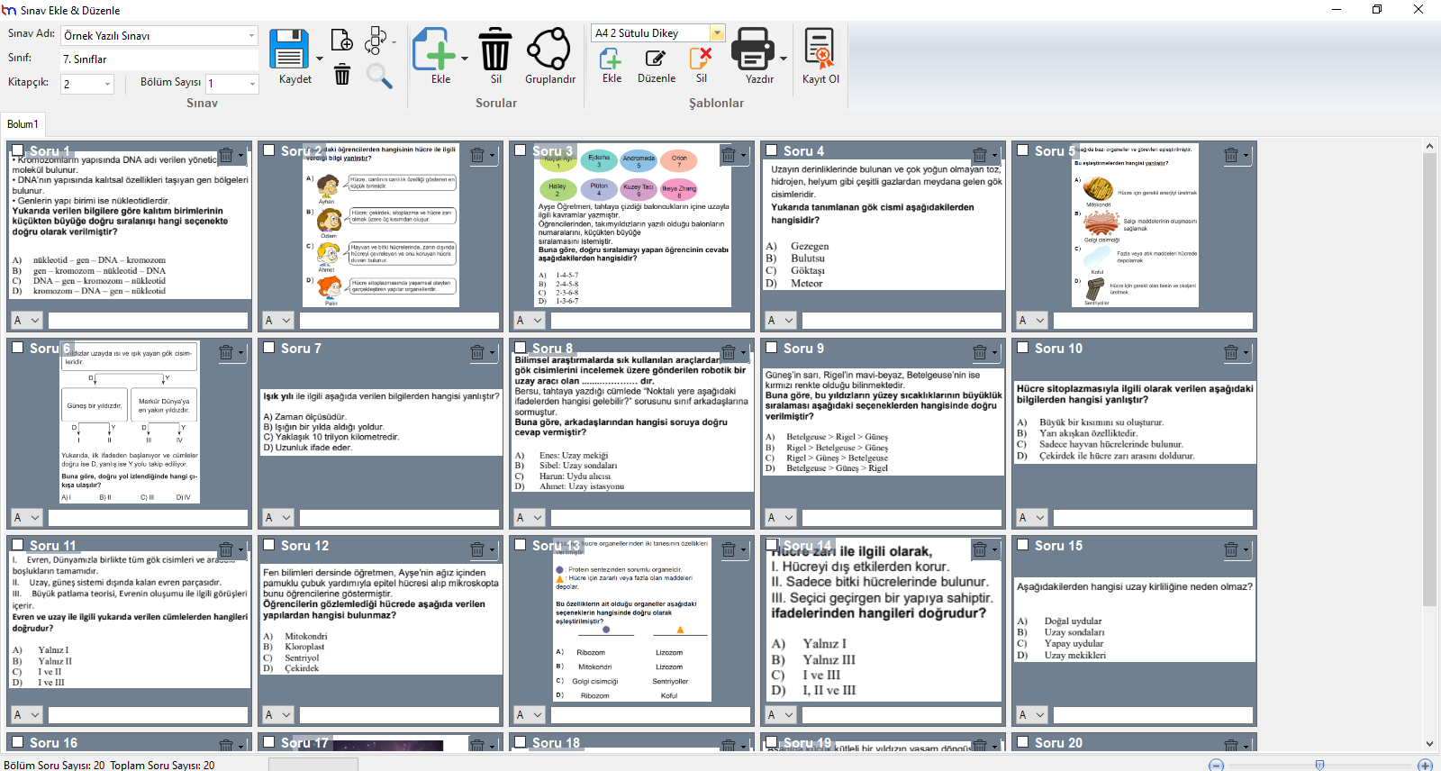The height and width of the screenshot is (771, 1441).
Task: Click the Yazdır printer icon
Action: point(752,49)
